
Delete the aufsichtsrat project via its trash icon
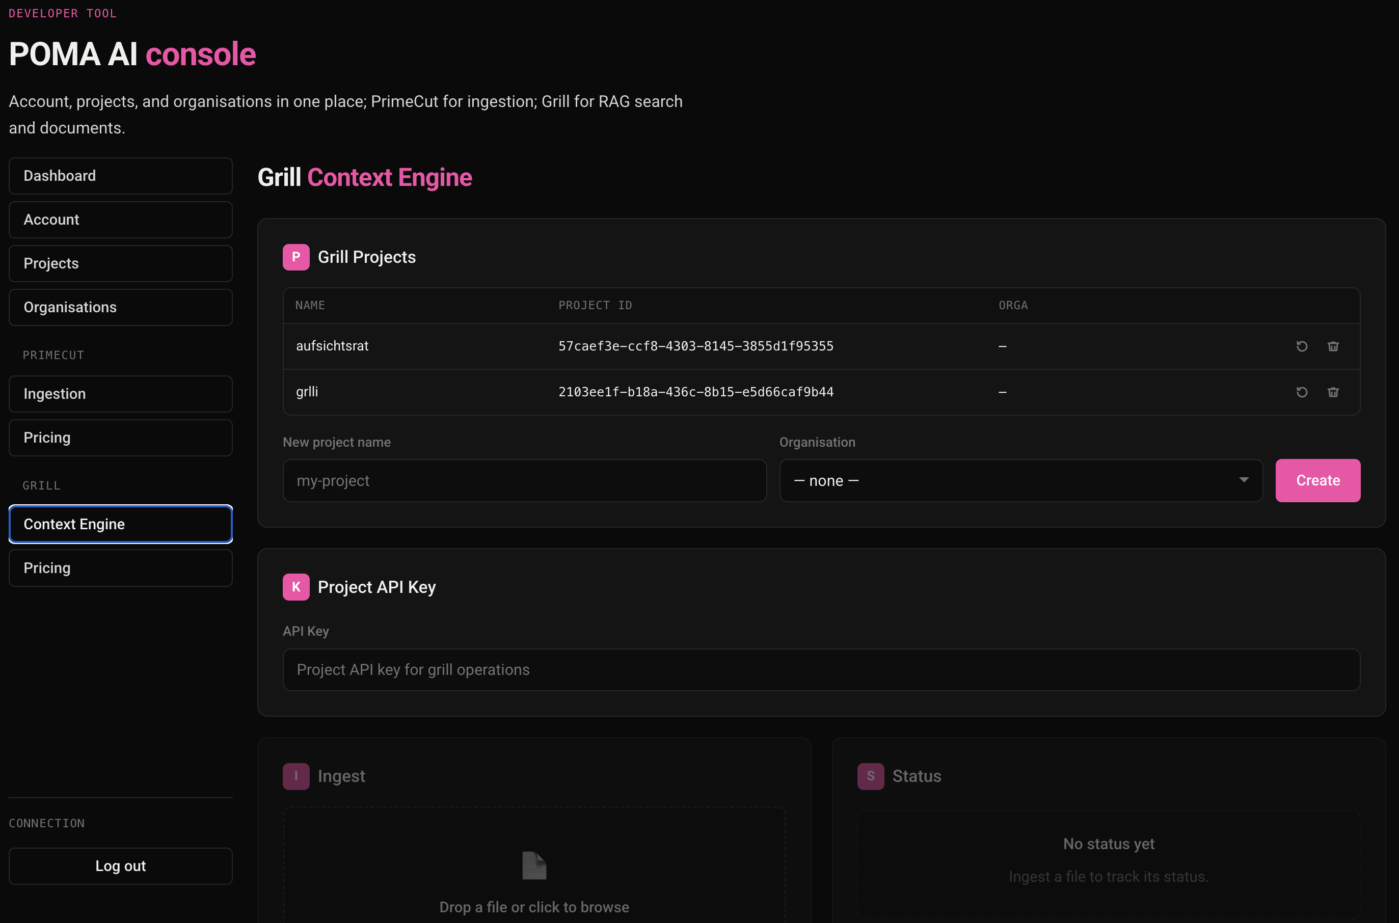[1333, 346]
